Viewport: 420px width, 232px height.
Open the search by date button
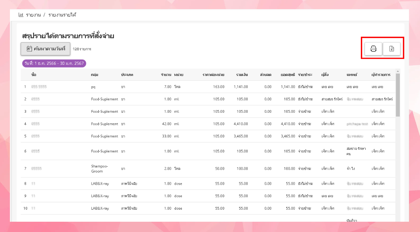click(x=46, y=49)
